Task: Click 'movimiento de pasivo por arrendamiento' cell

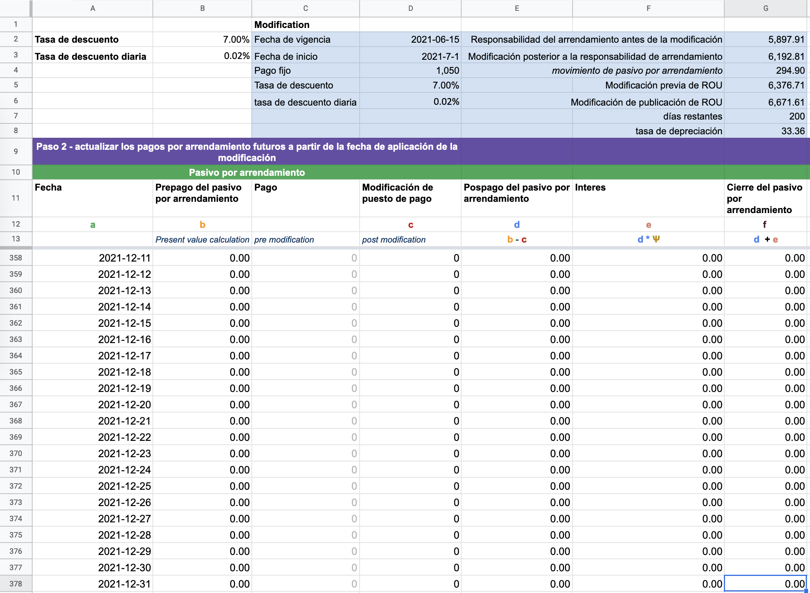Action: click(x=637, y=71)
